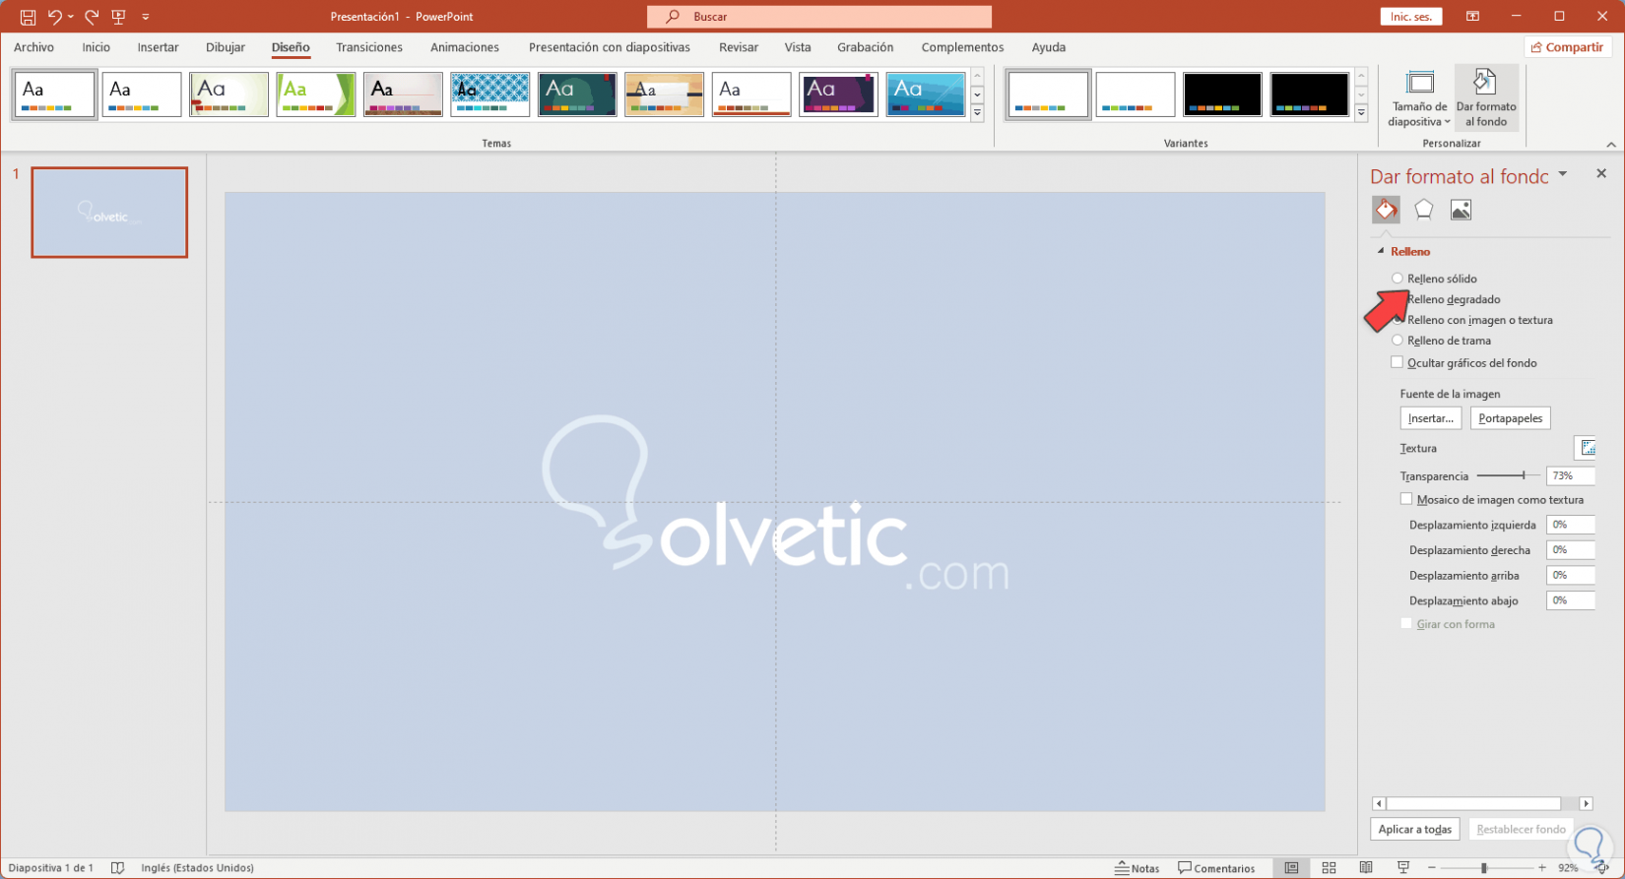Image resolution: width=1625 pixels, height=879 pixels.
Task: Undo the last action
Action: tap(55, 17)
